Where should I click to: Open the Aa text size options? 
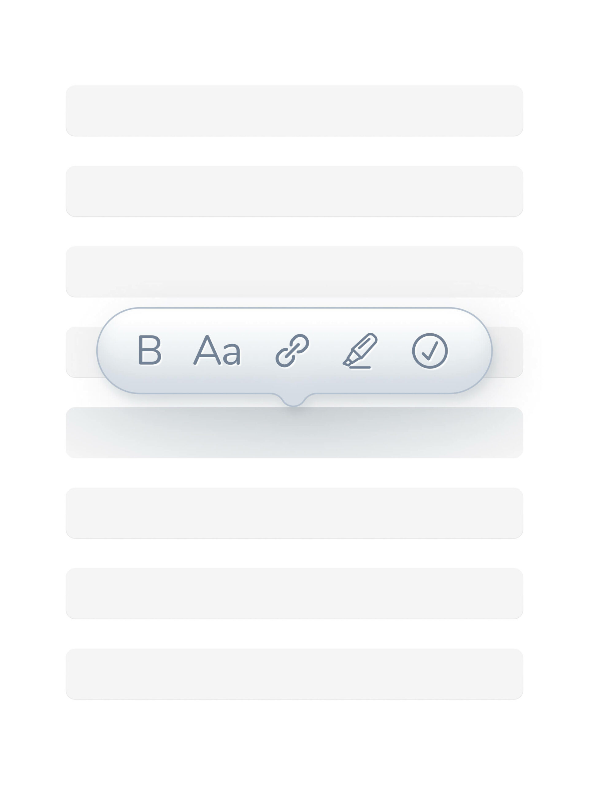click(217, 350)
